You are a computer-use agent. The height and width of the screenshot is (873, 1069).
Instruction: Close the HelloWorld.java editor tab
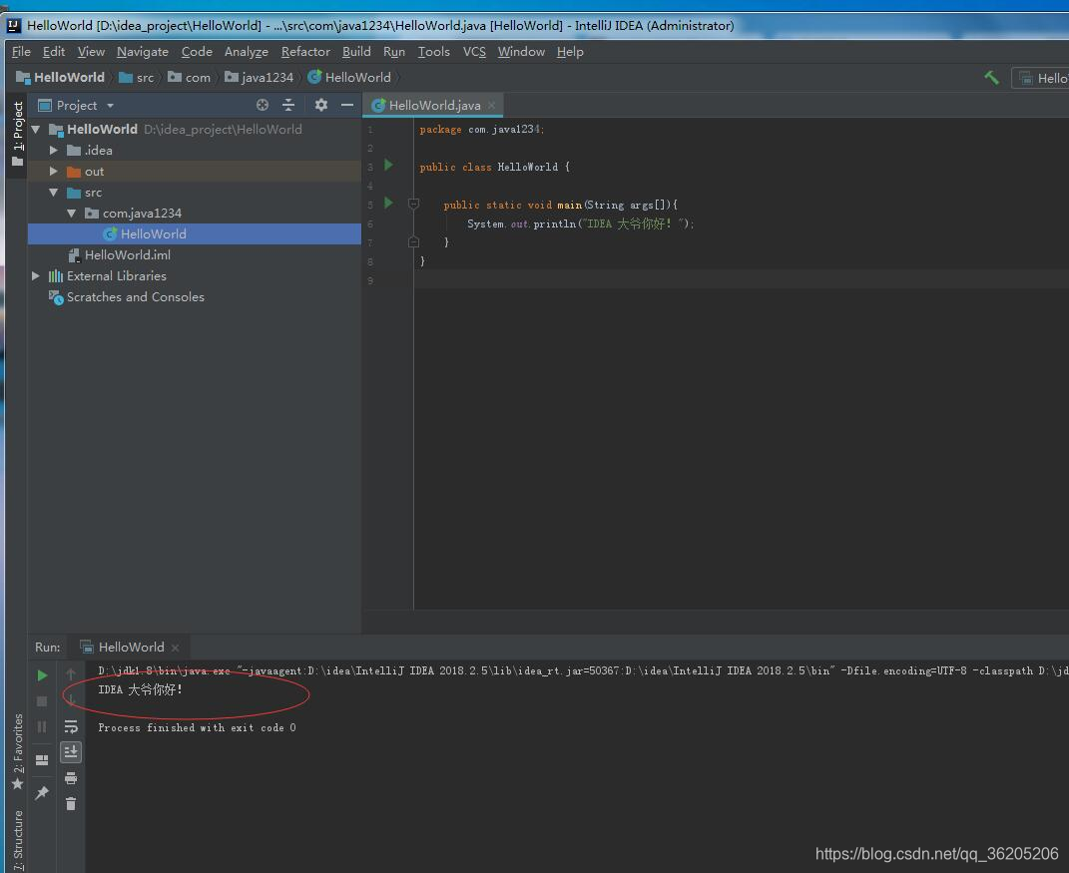pyautogui.click(x=491, y=106)
